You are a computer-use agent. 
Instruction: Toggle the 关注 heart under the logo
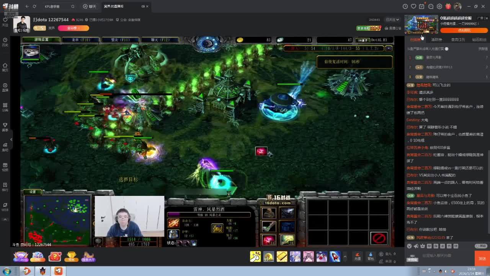(5, 21)
